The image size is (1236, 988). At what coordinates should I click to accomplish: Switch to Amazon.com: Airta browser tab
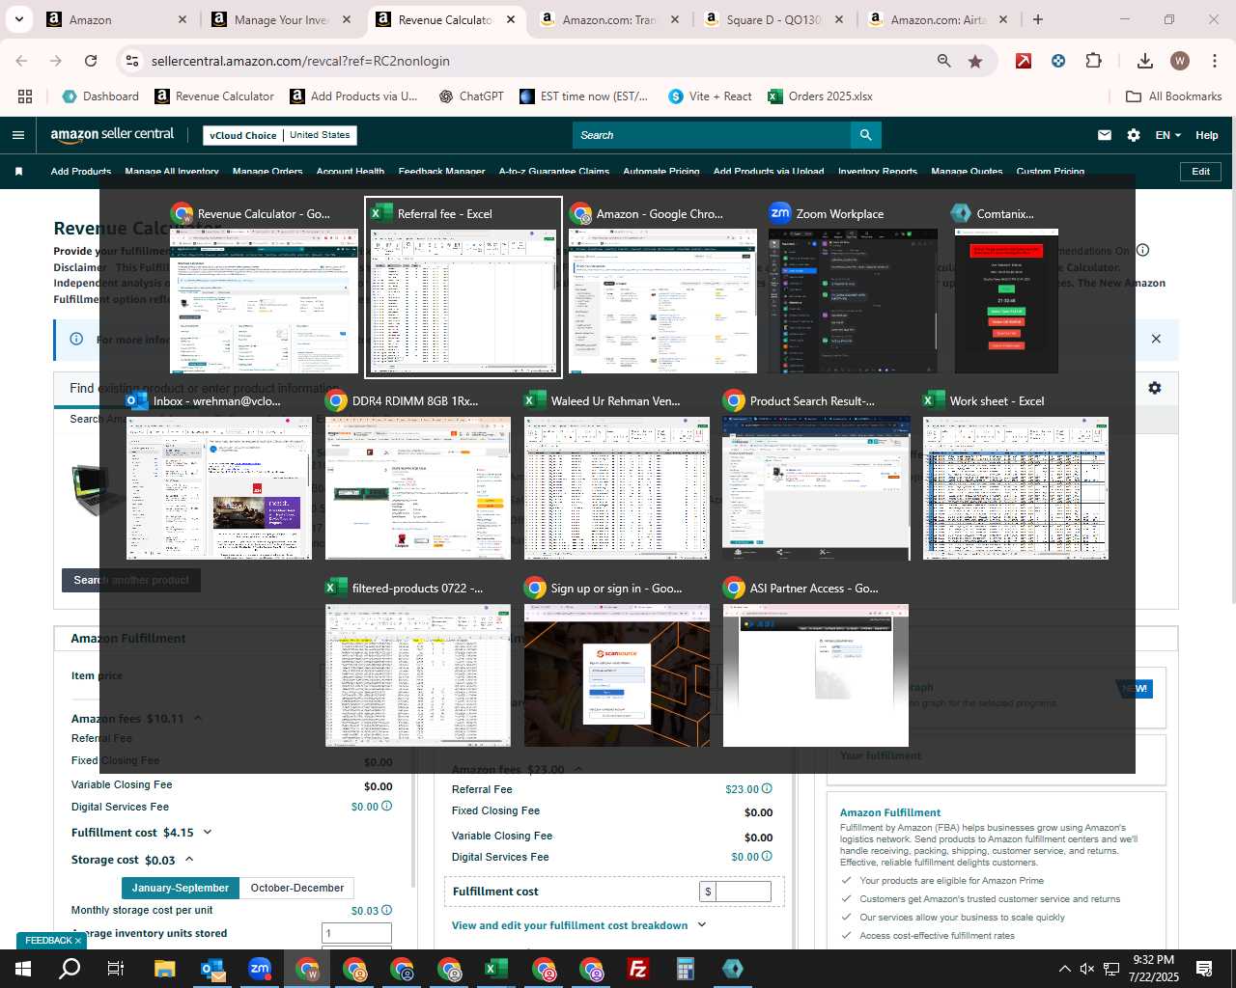pos(937,19)
